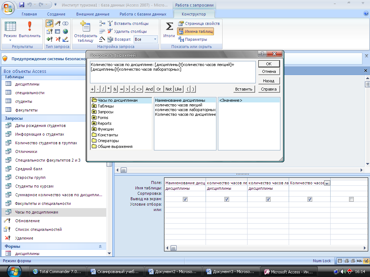This screenshot has height=277, width=370.
Task: Uncheck Вывод на экран for количество часов лекций column
Action: (x=227, y=199)
